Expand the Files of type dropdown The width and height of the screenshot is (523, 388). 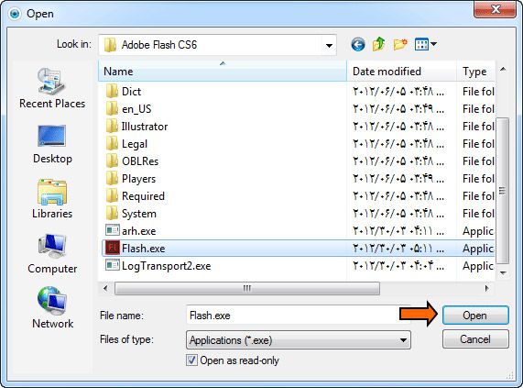pos(403,340)
